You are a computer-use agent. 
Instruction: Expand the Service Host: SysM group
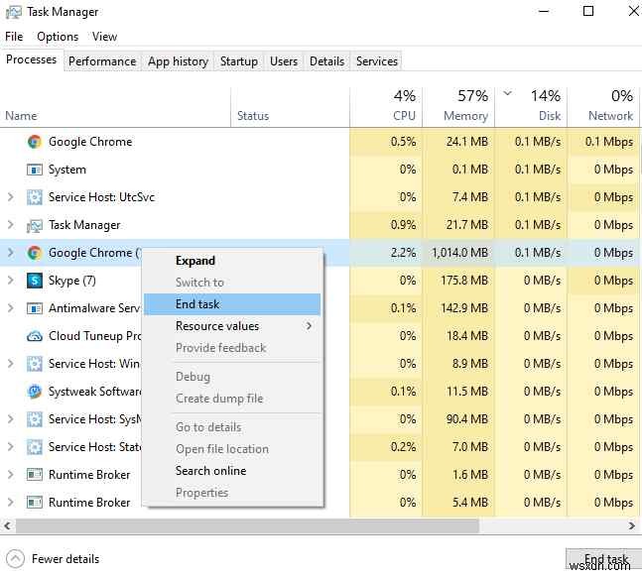point(11,419)
